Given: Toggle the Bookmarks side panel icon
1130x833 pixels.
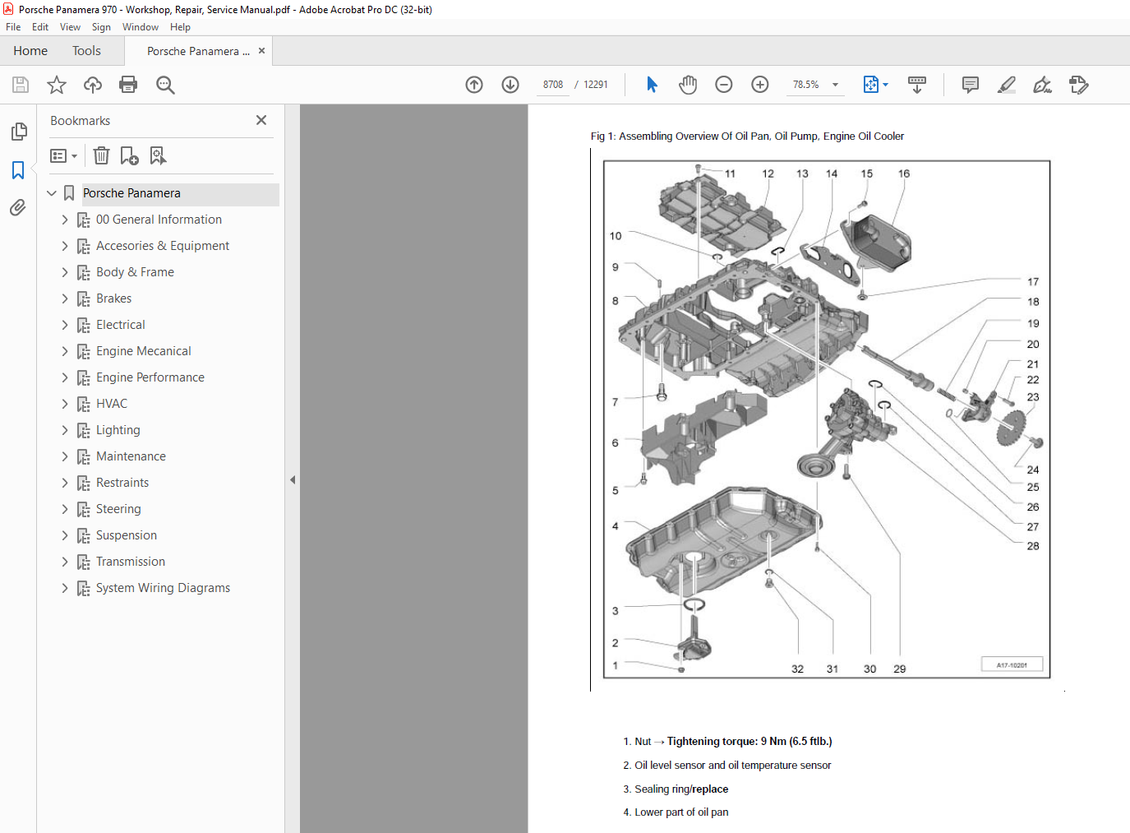Looking at the screenshot, I should click(18, 169).
